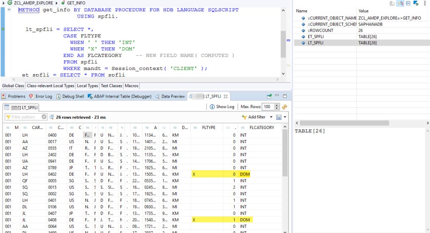The width and height of the screenshot is (430, 233).
Task: Click the D... column header
Action: [x=181, y=127]
